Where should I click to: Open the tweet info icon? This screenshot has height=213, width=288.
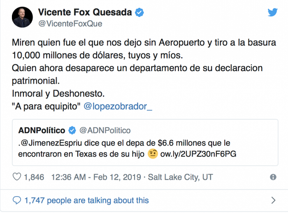(273, 177)
